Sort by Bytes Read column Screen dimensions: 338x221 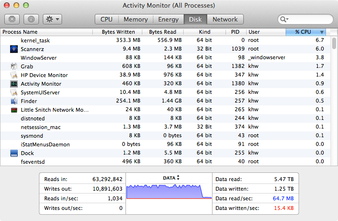coord(163,32)
